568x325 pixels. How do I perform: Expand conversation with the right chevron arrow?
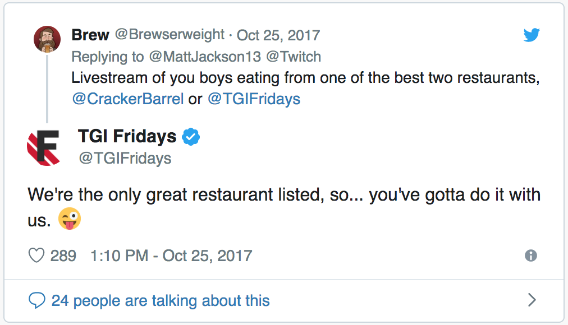click(532, 300)
